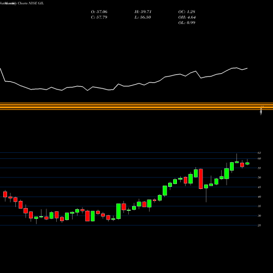Select the high price value H: 59.71
Image resolution: width=273 pixels, height=273 pixels.
(x=143, y=12)
